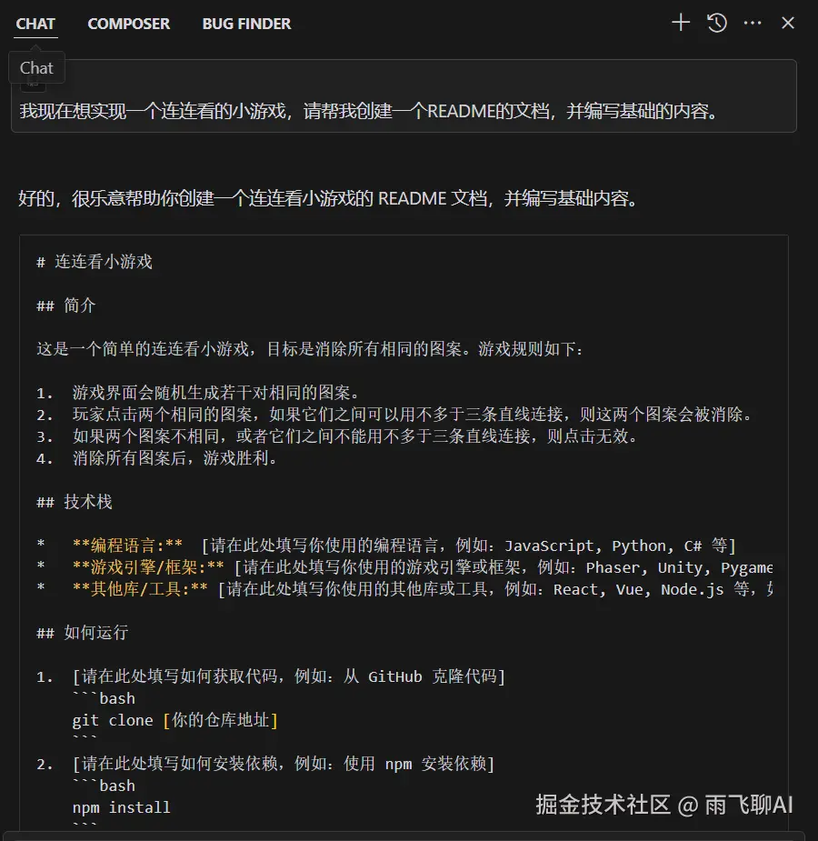818x841 pixels.
Task: Close the chat panel
Action: (788, 23)
